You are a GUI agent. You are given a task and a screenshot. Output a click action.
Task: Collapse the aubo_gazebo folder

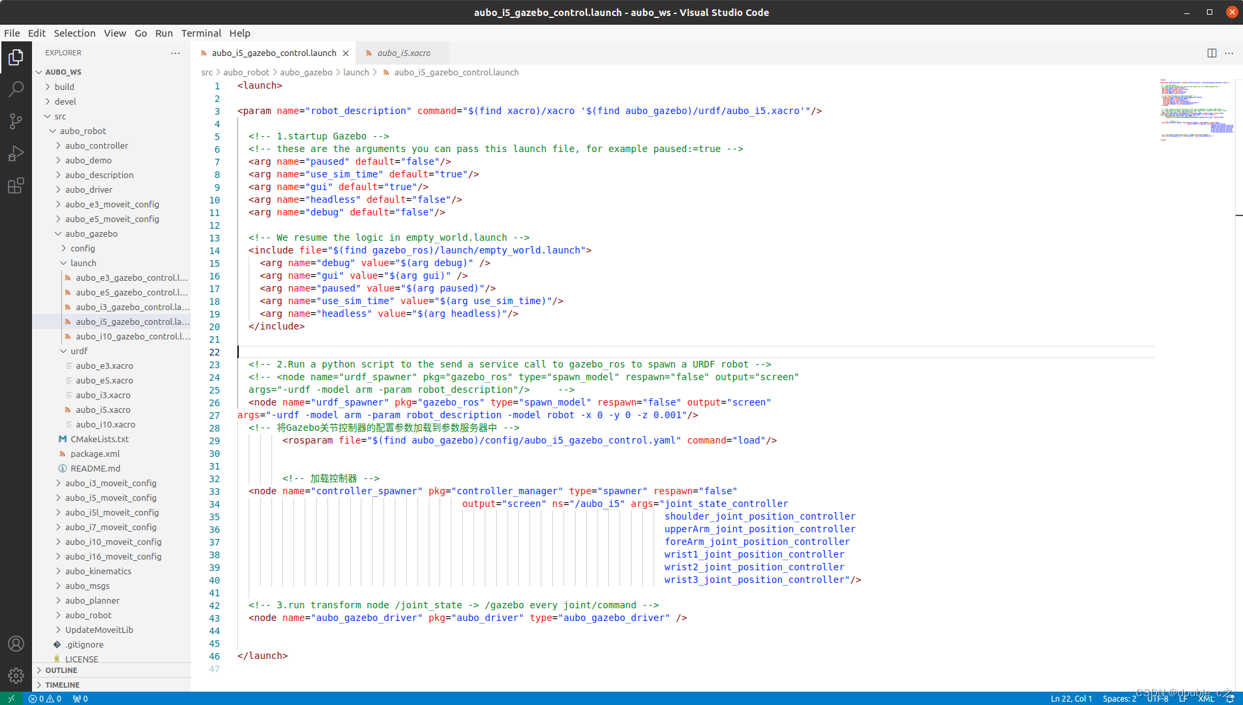pos(111,233)
